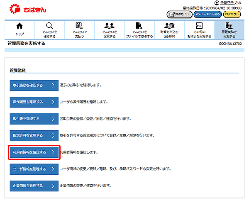Click the 最終操作日時 timestamp text
Screen dimensions: 249x203
[x=212, y=8]
